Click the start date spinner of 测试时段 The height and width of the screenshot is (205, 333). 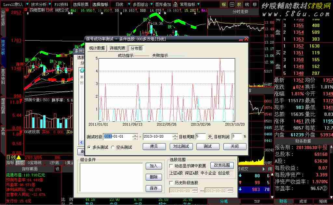click(x=135, y=137)
